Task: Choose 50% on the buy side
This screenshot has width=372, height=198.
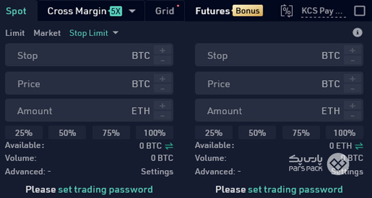Action: (x=67, y=132)
